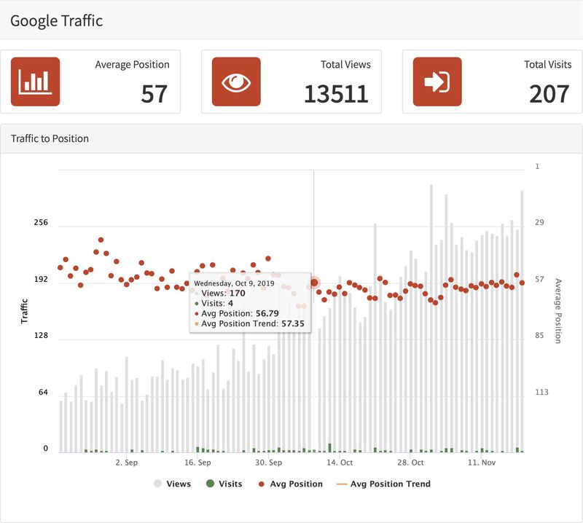This screenshot has width=583, height=523.
Task: Click the 11. Nov x-axis label
Action: 482,463
